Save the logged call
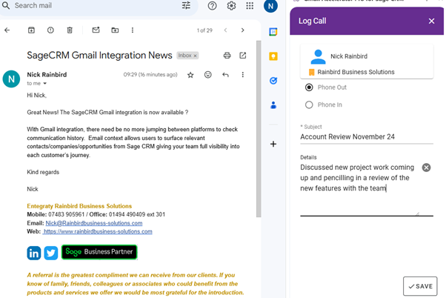Viewport: 446px width, 298px height. [420, 286]
